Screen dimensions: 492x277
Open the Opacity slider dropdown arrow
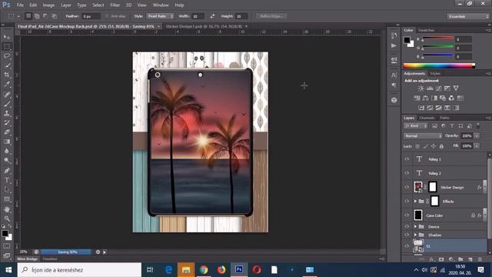[x=477, y=135]
